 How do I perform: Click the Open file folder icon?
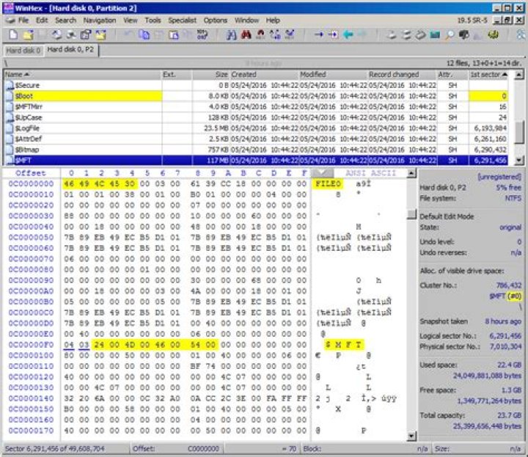pos(27,34)
